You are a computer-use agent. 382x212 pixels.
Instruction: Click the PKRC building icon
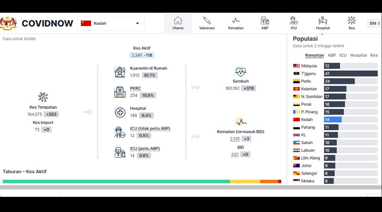(x=120, y=92)
